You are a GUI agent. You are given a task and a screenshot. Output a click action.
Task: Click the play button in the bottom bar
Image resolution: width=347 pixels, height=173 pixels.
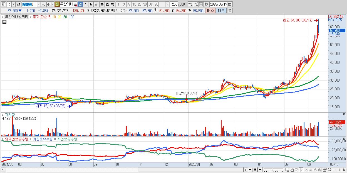pyautogui.click(x=246, y=170)
